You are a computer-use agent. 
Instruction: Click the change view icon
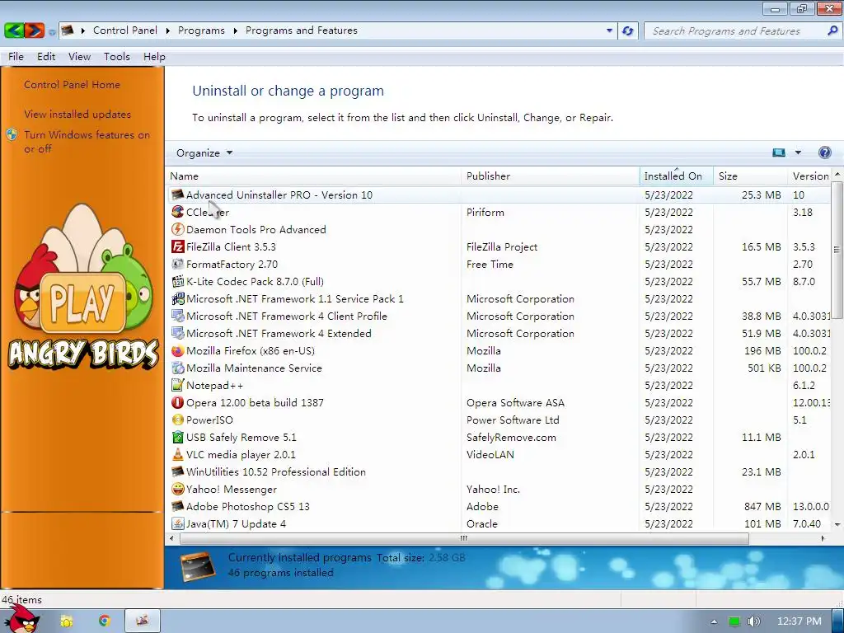[x=779, y=152]
